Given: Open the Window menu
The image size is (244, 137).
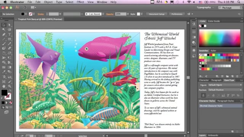Looking at the screenshot, I should [x=102, y=2].
